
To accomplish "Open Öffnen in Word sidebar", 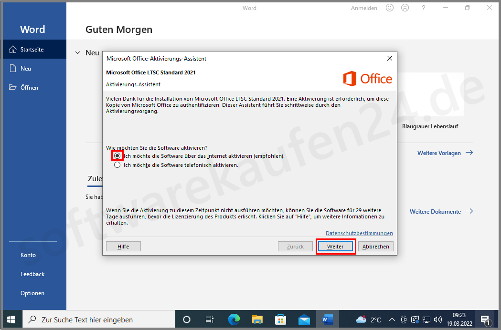I will click(x=34, y=87).
